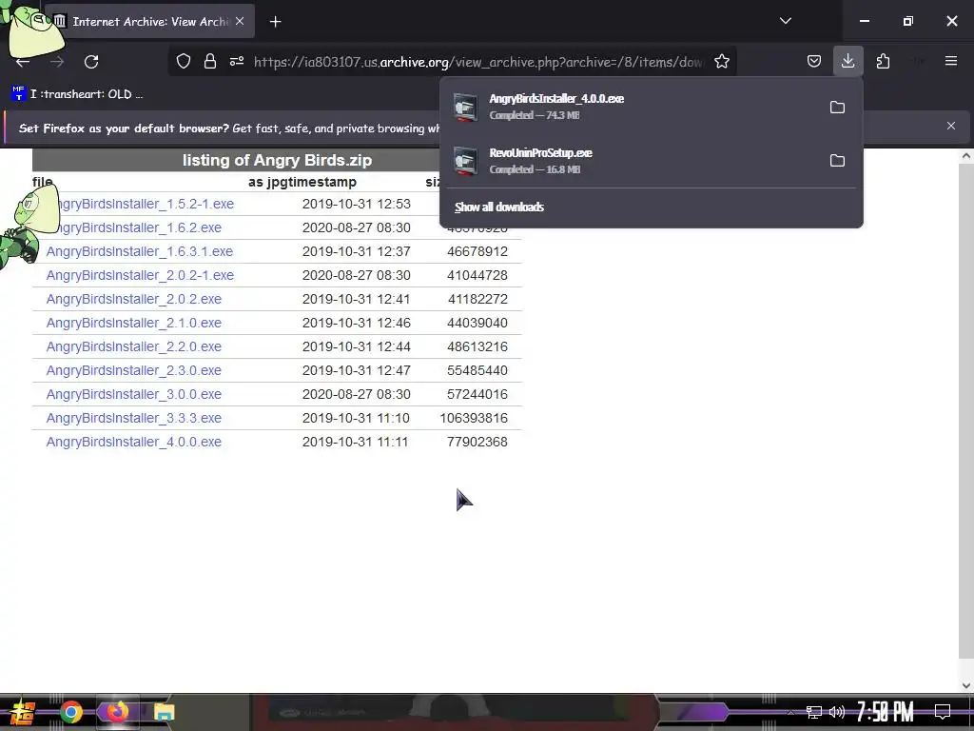Open the Firefox hamburger application menu
Image resolution: width=974 pixels, height=731 pixels.
tap(950, 61)
